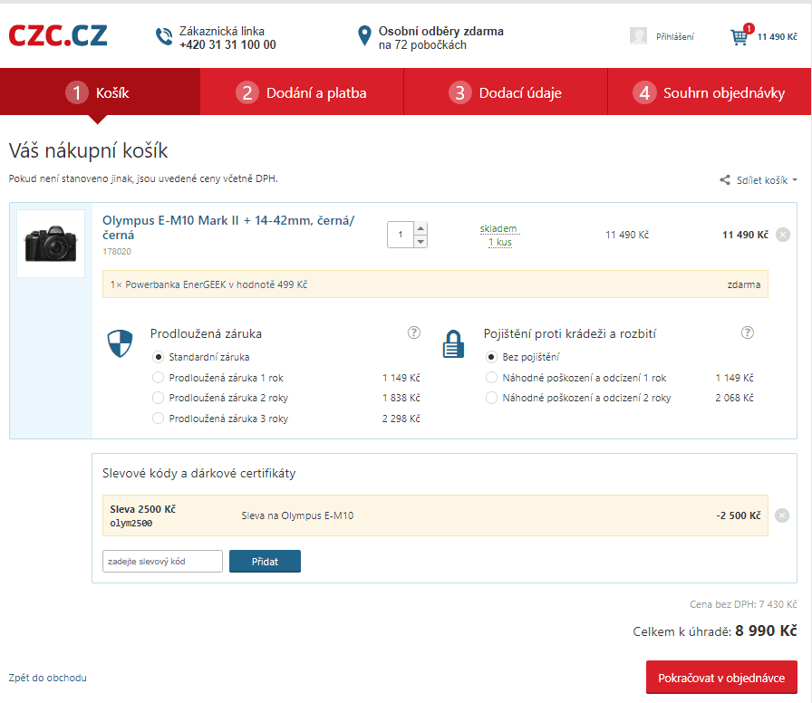Choose Náhodné poškození a odcizení 1 rok
The image size is (812, 703).
[491, 378]
